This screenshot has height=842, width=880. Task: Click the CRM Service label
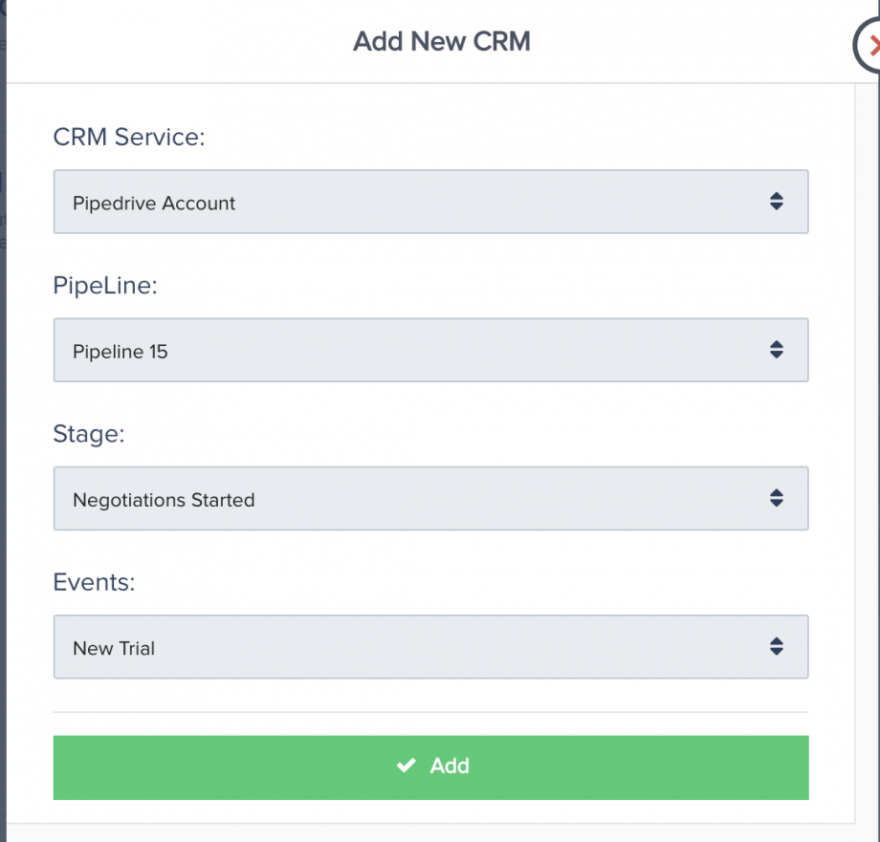pos(129,137)
